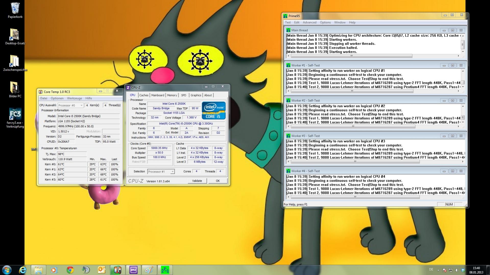Switch to the Caches tab in CPU-Z

[x=144, y=95]
